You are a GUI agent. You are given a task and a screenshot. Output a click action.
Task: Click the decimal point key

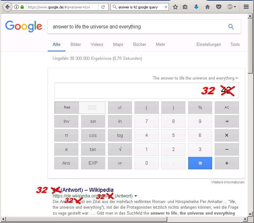[x=173, y=163]
